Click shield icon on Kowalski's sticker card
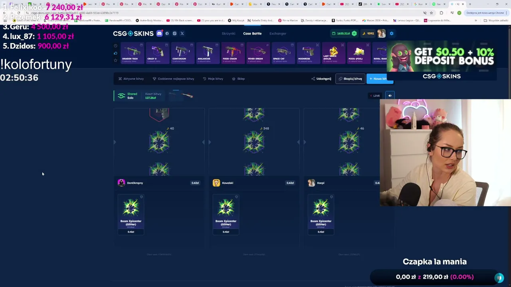 click(x=236, y=197)
